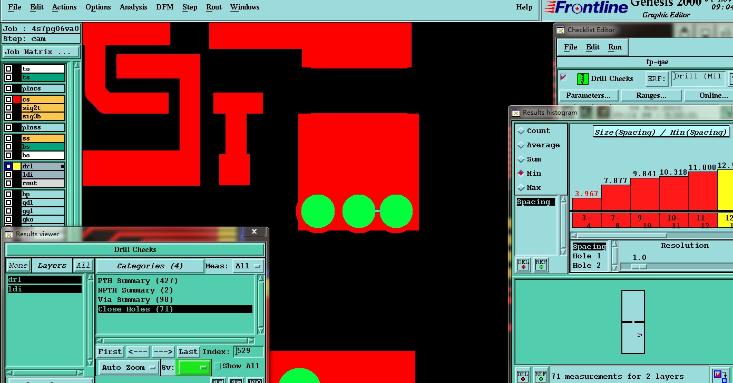Click the Results histogram window title icon
The width and height of the screenshot is (733, 383).
tap(516, 113)
